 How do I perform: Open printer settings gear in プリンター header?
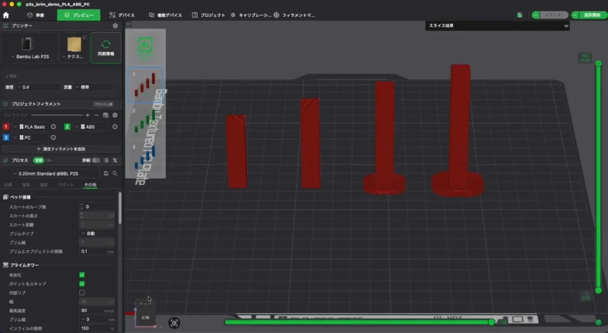tap(115, 26)
